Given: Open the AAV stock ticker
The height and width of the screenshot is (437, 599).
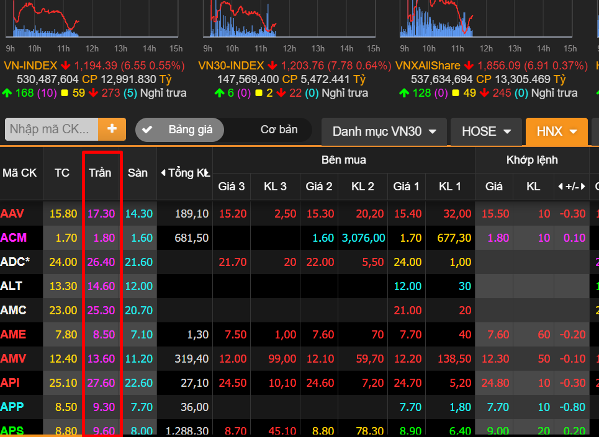Looking at the screenshot, I should point(12,214).
